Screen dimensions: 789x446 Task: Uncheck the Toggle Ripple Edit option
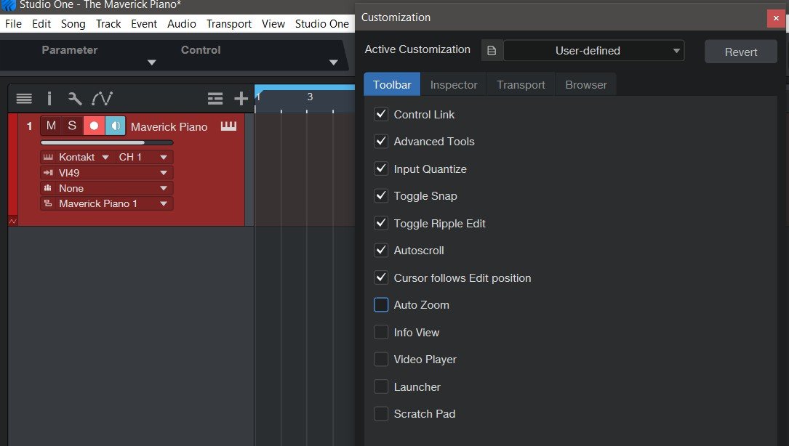(381, 223)
